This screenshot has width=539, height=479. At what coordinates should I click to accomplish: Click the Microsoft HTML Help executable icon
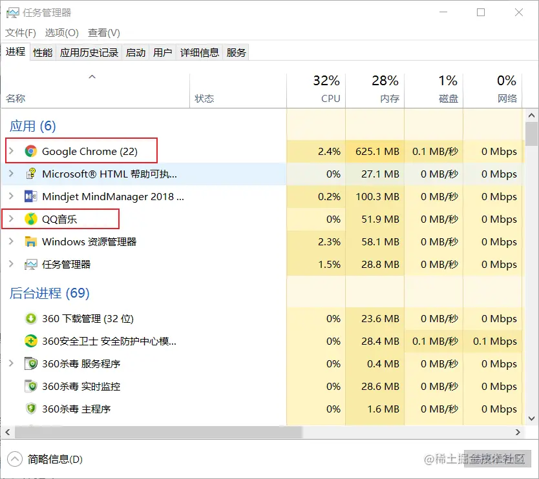click(x=30, y=174)
